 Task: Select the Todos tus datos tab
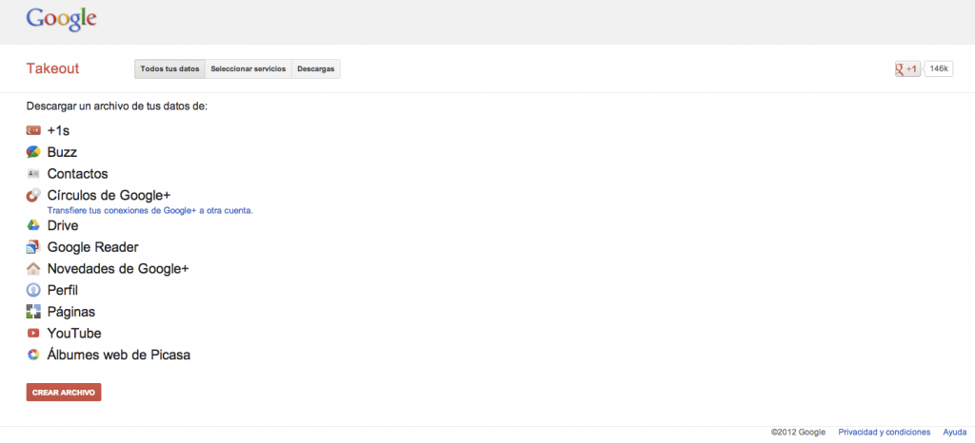pos(169,68)
